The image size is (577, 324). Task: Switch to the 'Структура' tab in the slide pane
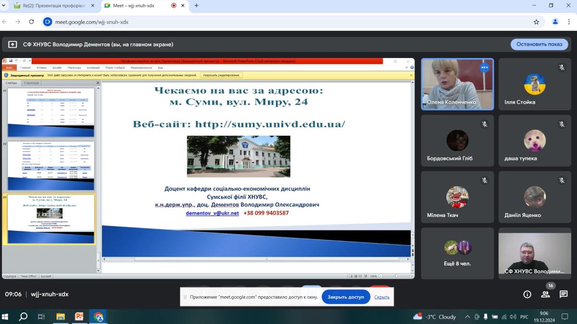click(x=31, y=83)
